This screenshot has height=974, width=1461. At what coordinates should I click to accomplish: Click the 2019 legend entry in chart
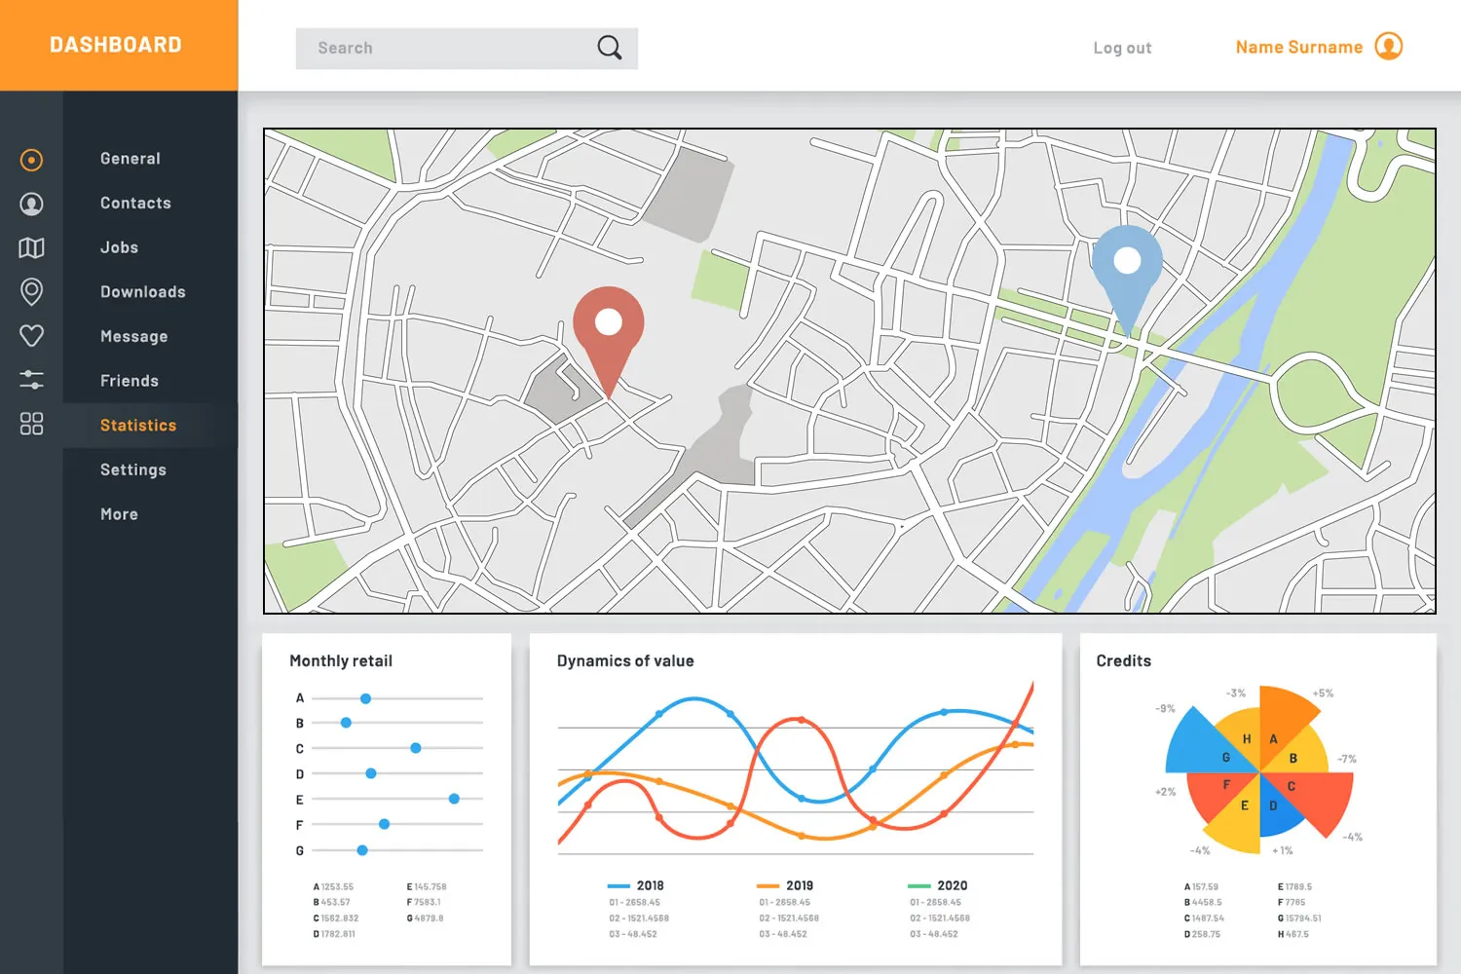point(787,885)
